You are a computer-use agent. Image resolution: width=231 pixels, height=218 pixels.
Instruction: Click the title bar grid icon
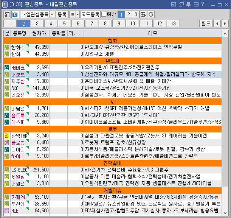[x=196, y=4]
